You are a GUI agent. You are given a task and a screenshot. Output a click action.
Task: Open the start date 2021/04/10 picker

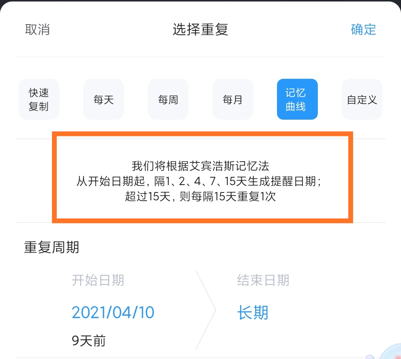(113, 313)
